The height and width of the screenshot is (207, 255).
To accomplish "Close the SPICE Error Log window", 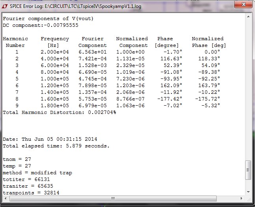I will (x=243, y=4).
